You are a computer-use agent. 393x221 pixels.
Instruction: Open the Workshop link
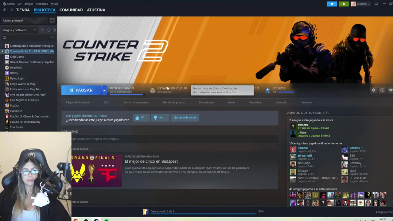point(256,103)
